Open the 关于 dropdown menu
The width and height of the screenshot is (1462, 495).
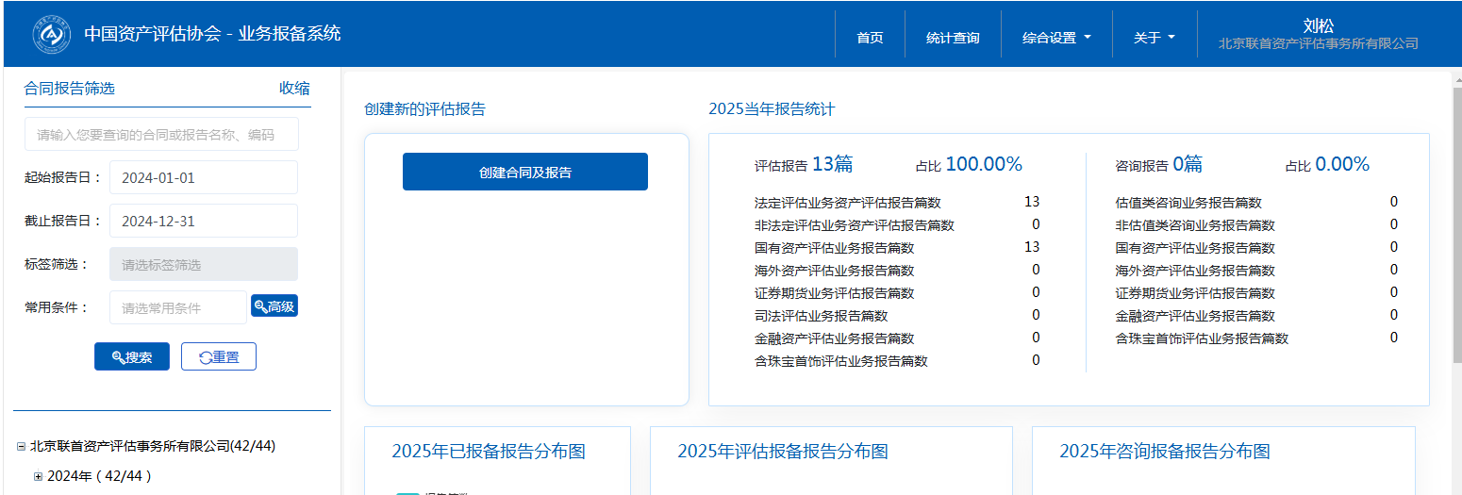(x=1155, y=38)
